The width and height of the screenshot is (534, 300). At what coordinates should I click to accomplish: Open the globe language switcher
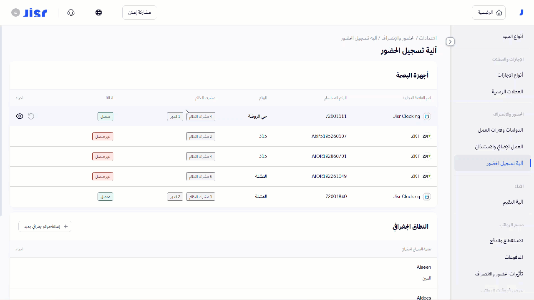[x=99, y=12]
